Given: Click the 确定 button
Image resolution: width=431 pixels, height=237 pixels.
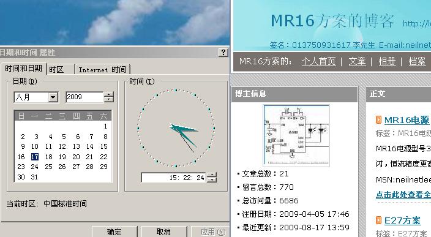Looking at the screenshot, I should (x=114, y=231).
